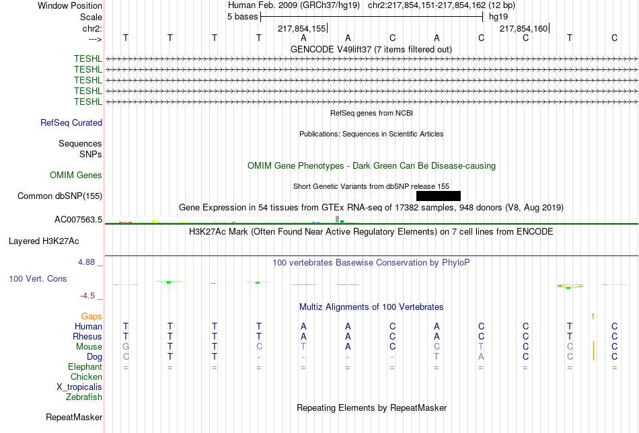Click the 217,854,160 ruler coordinate
This screenshot has width=639, height=433.
point(524,28)
